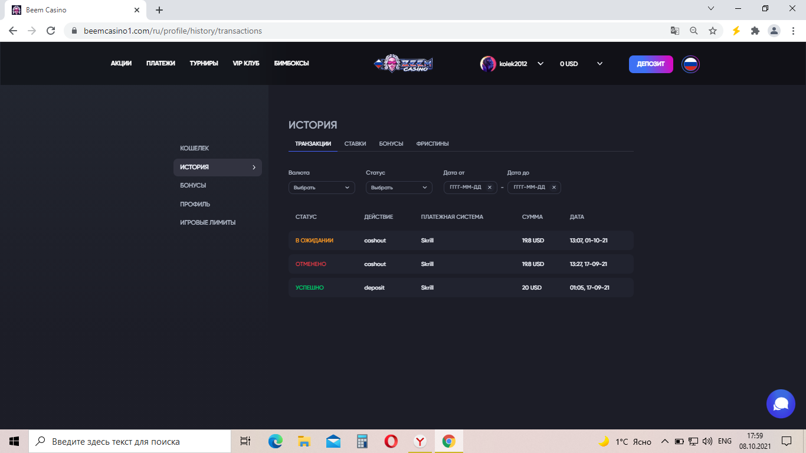806x453 pixels.
Task: Open the kolek2012 user avatar
Action: tap(488, 64)
